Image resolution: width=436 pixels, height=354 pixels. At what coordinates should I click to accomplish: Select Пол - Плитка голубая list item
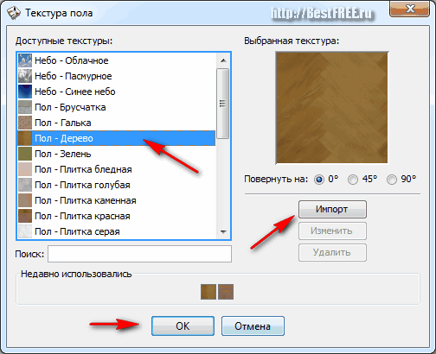pos(117,185)
